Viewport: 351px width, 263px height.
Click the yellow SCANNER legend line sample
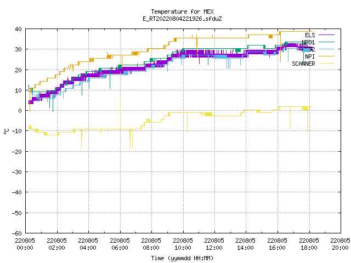pos(326,64)
